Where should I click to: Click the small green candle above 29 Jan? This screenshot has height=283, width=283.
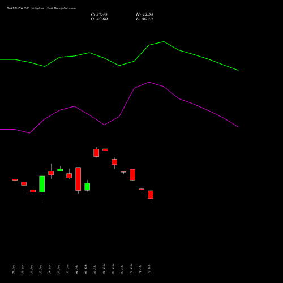(x=60, y=170)
